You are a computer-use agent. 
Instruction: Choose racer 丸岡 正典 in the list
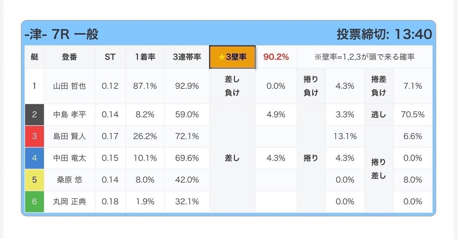(69, 202)
